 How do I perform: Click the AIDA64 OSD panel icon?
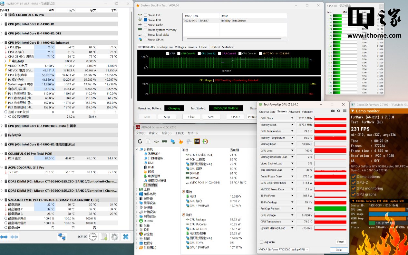197,141
